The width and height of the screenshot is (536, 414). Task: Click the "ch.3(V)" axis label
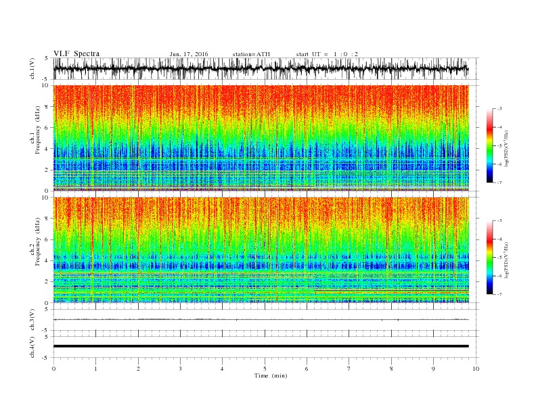coord(32,320)
